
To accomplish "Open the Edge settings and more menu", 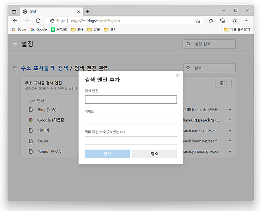I will [x=247, y=21].
